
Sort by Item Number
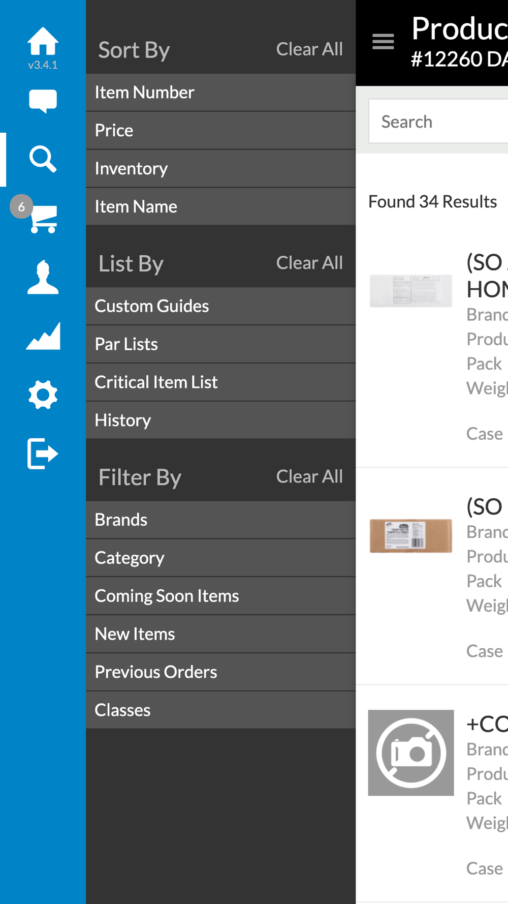click(220, 93)
